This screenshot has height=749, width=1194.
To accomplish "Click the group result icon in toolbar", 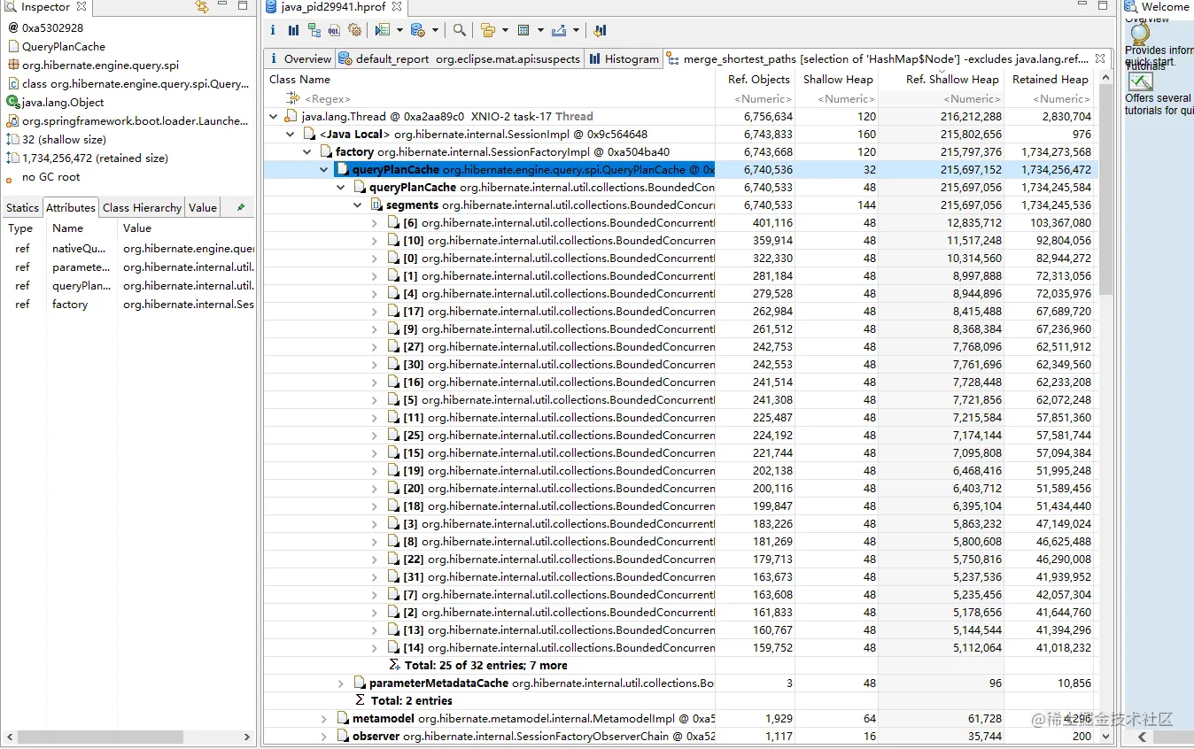I will (488, 30).
